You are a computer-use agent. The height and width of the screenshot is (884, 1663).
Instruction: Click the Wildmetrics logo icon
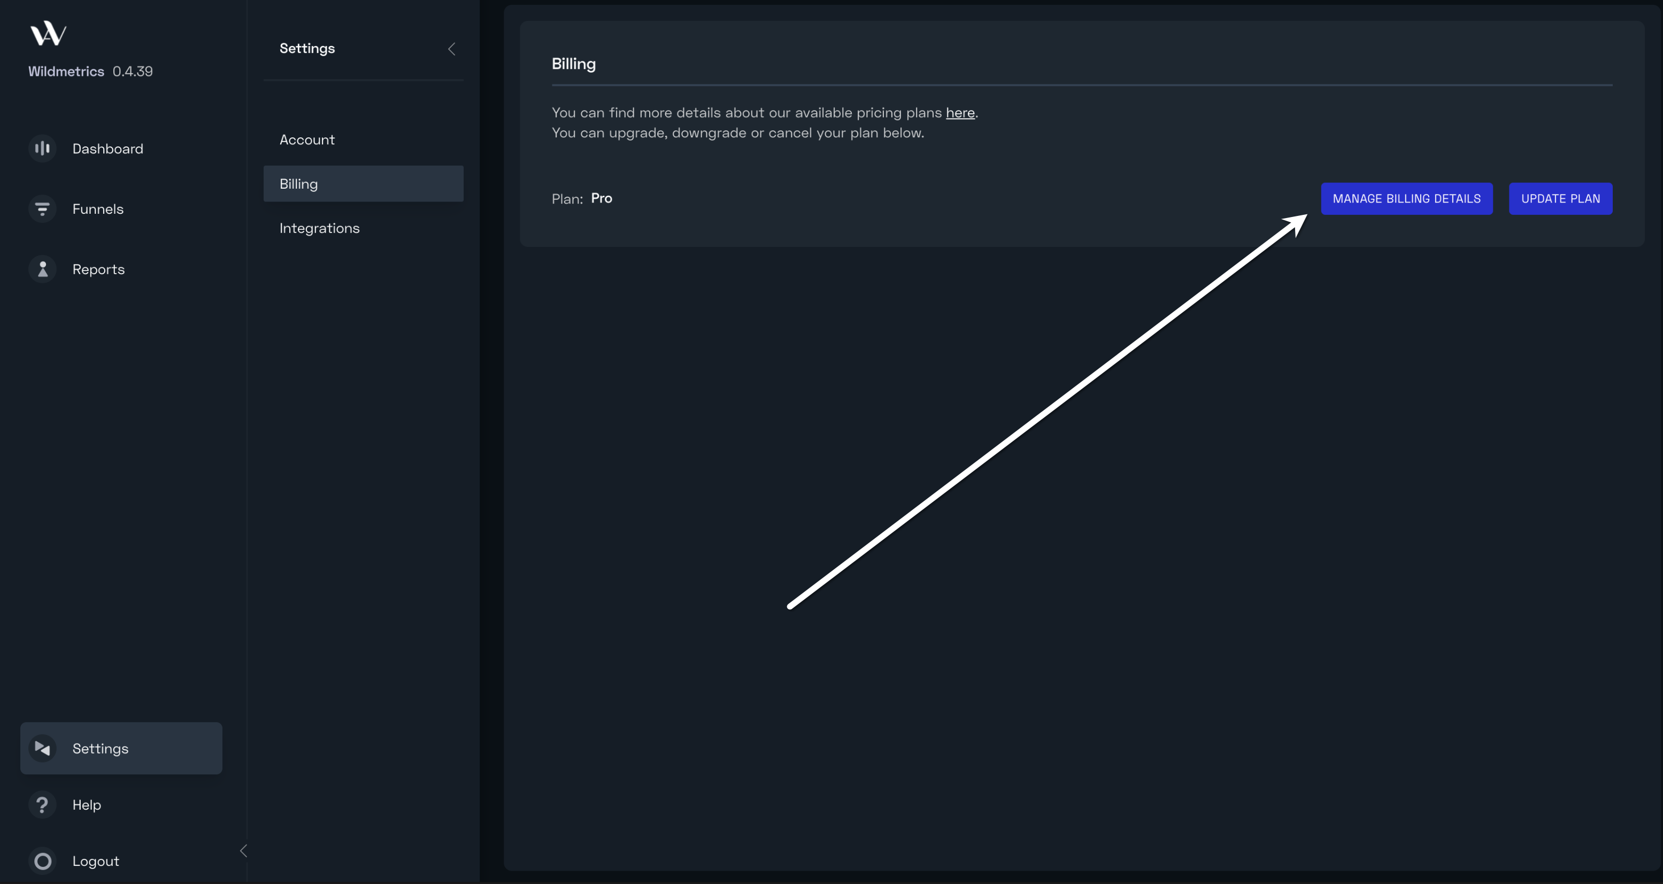pos(49,34)
